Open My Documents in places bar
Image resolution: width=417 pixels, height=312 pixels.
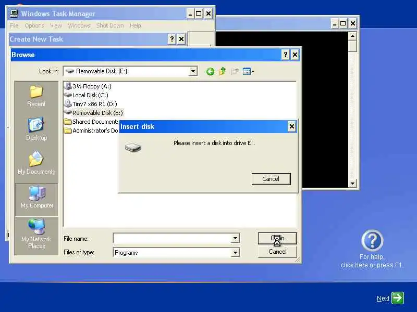point(36,163)
